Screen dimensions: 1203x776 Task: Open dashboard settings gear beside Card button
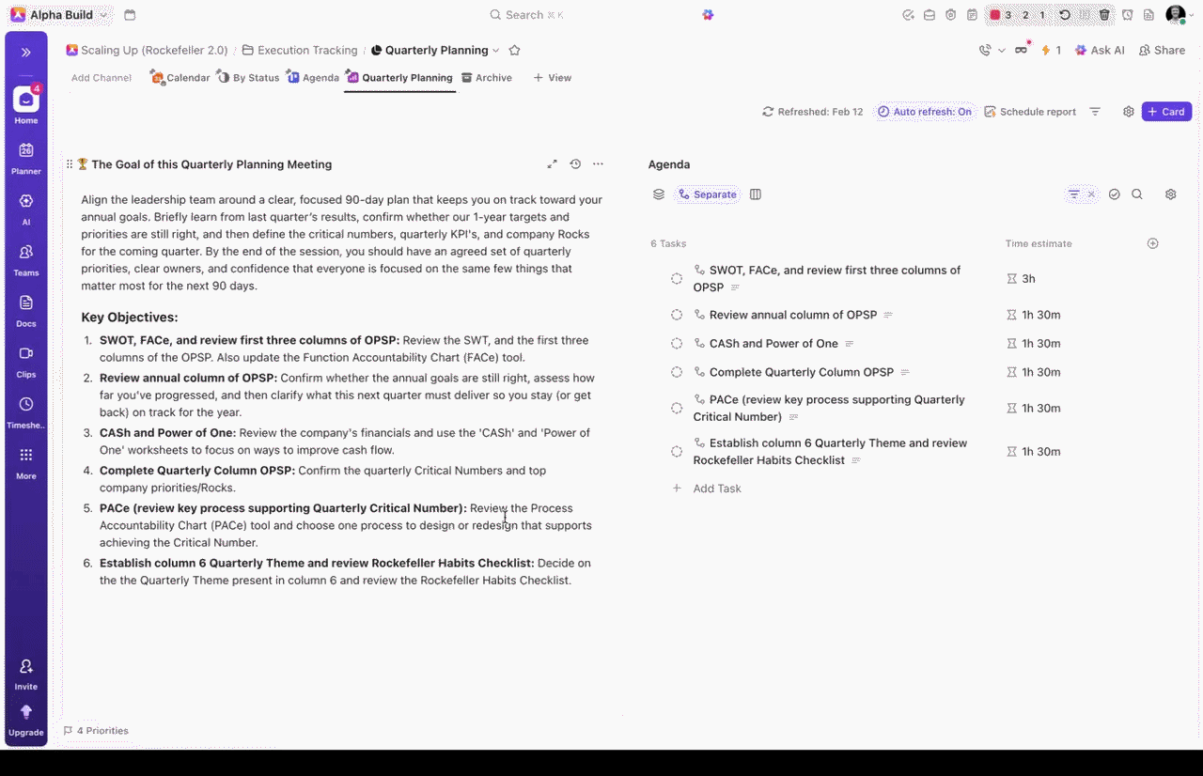[1129, 112]
